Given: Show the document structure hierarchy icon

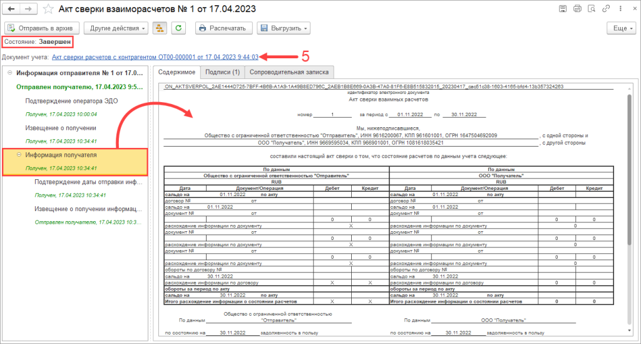Looking at the screenshot, I should (x=160, y=28).
